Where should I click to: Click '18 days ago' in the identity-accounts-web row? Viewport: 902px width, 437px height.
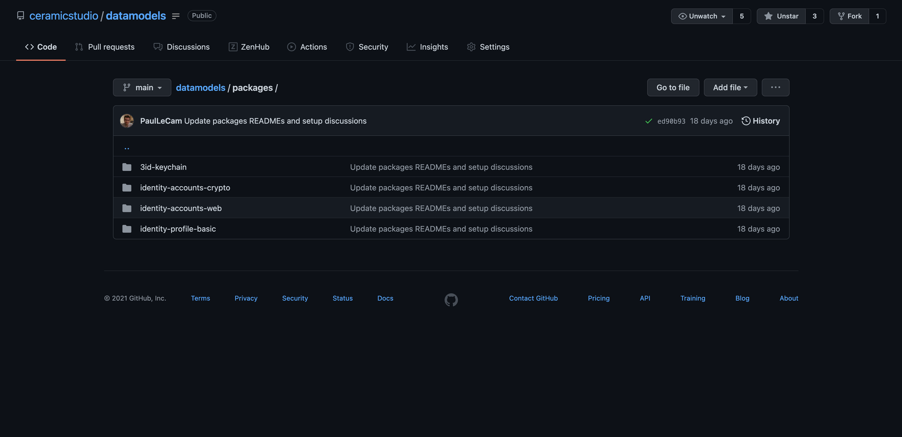(759, 208)
